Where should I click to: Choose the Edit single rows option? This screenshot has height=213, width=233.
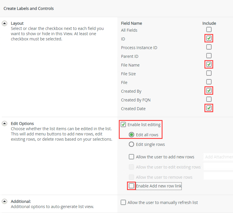131,144
